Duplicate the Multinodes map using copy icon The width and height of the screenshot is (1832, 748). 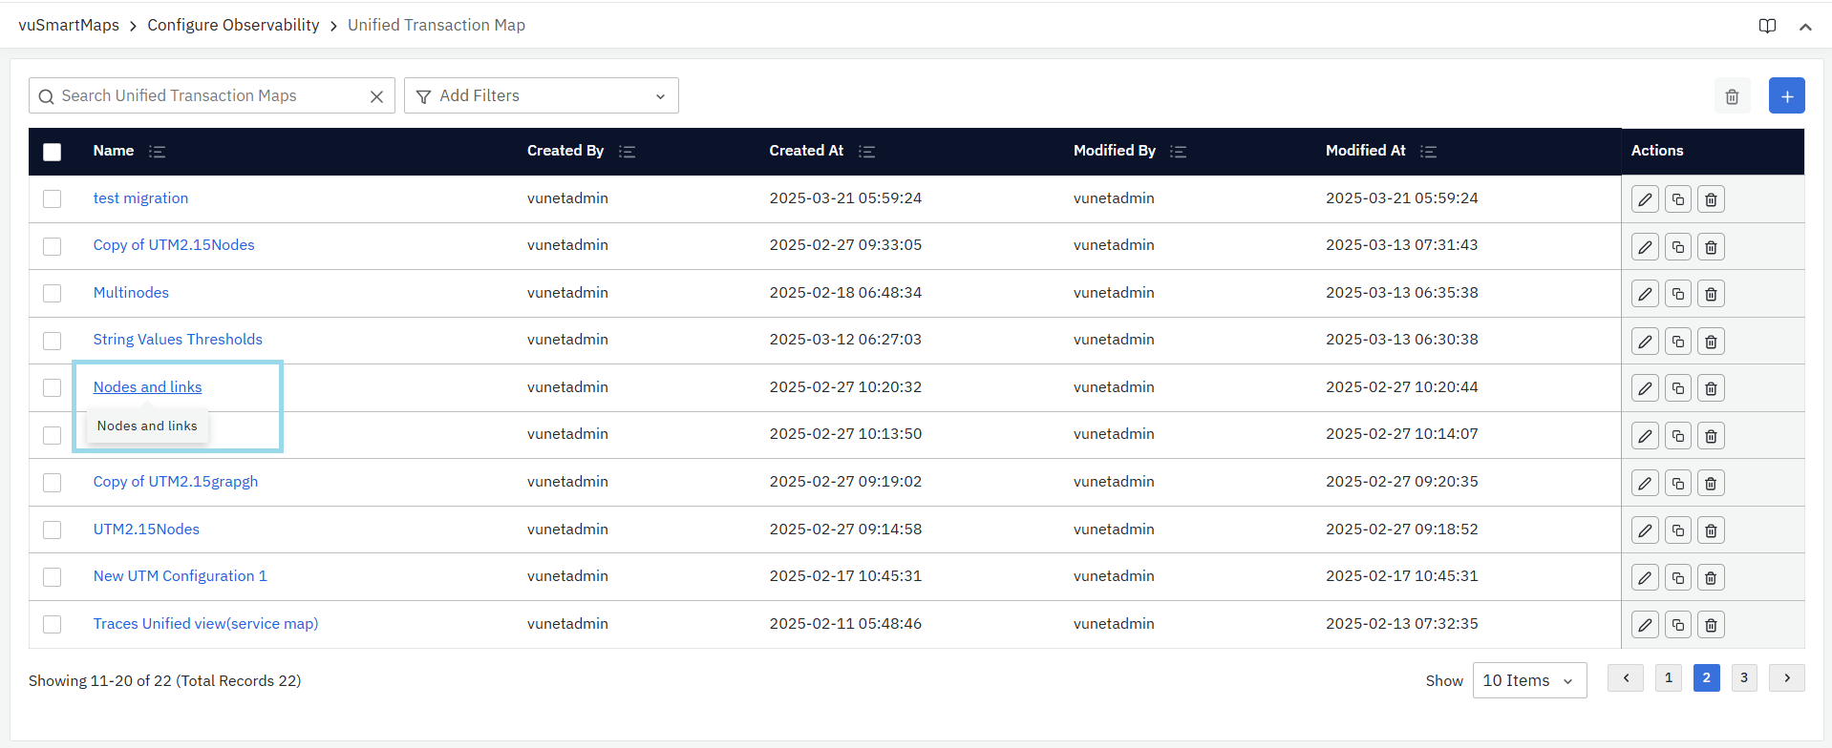tap(1677, 294)
